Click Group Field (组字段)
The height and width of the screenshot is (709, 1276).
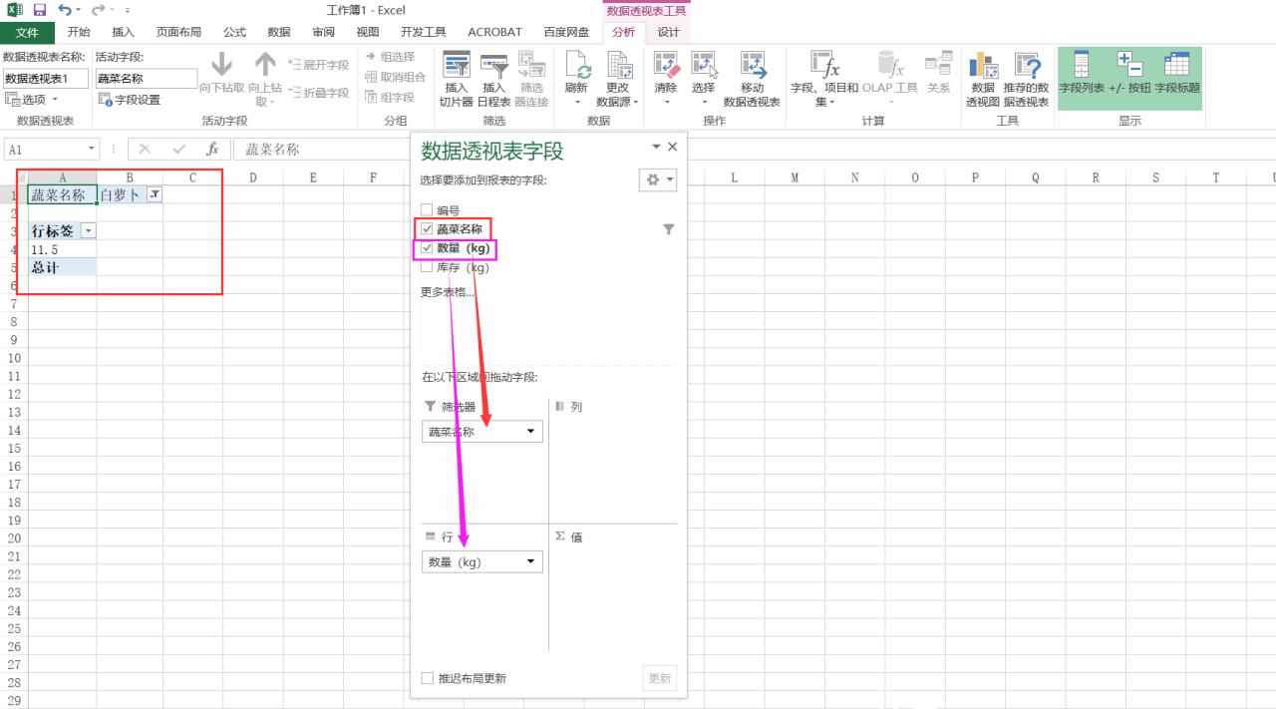[390, 97]
